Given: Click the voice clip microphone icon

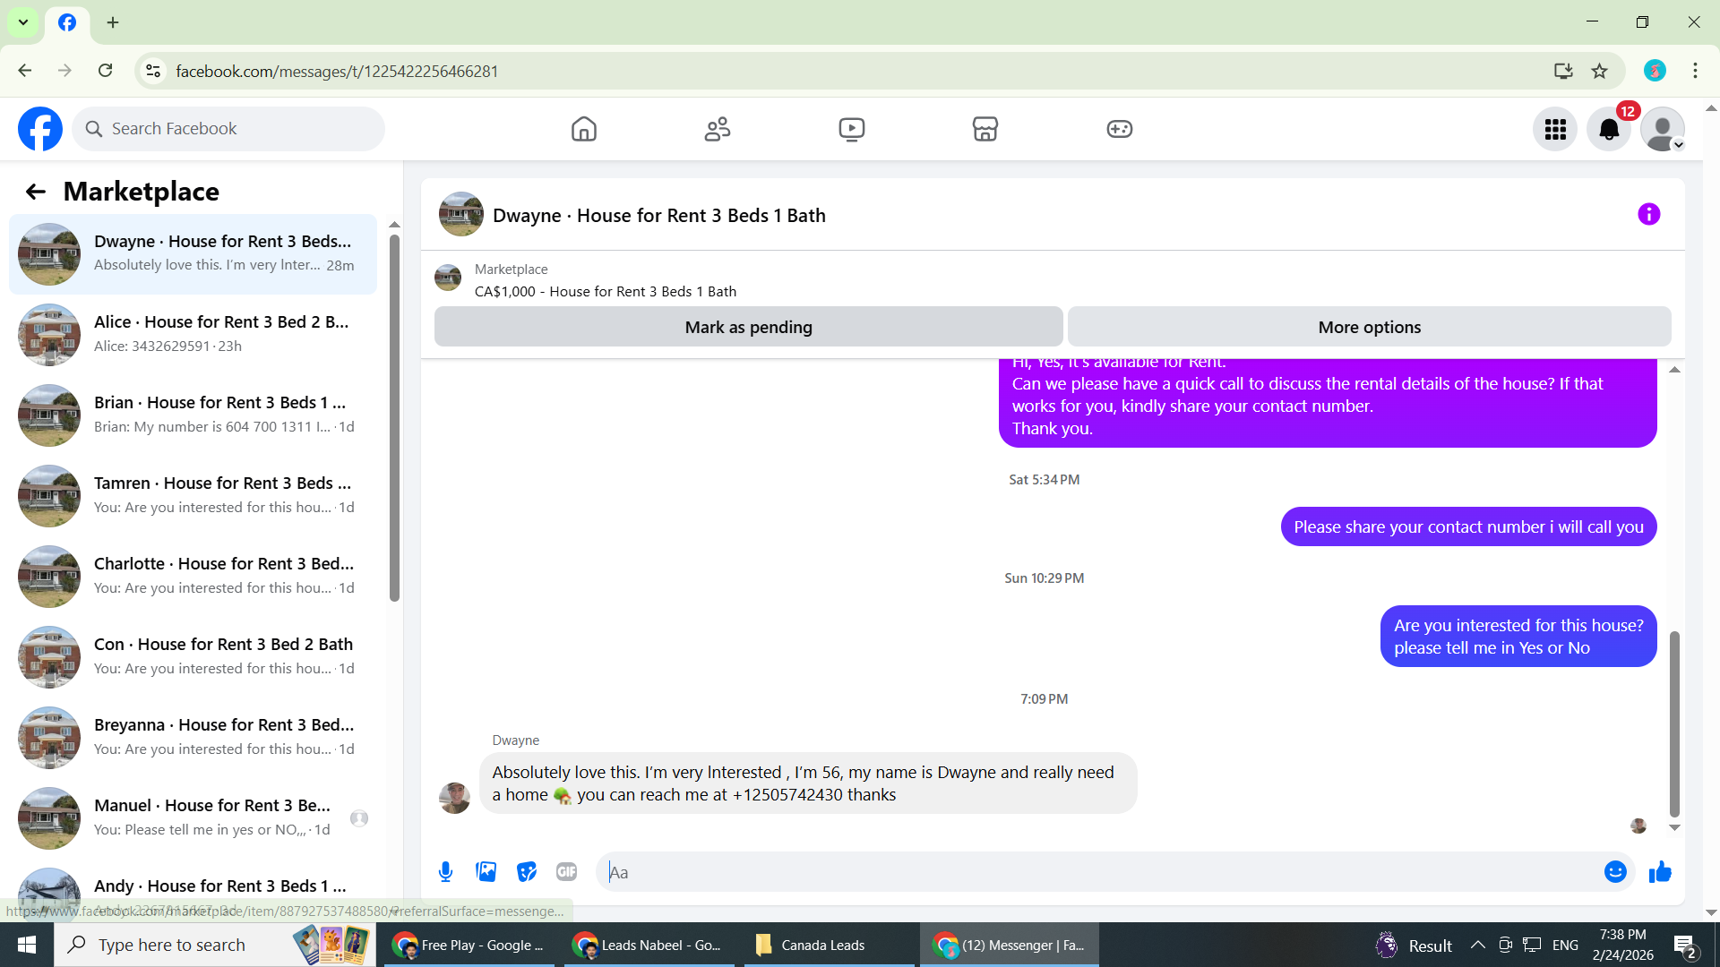Looking at the screenshot, I should point(445,872).
